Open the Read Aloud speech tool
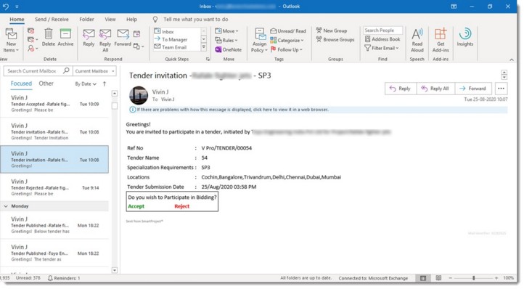This screenshot has height=289, width=524. point(417,40)
